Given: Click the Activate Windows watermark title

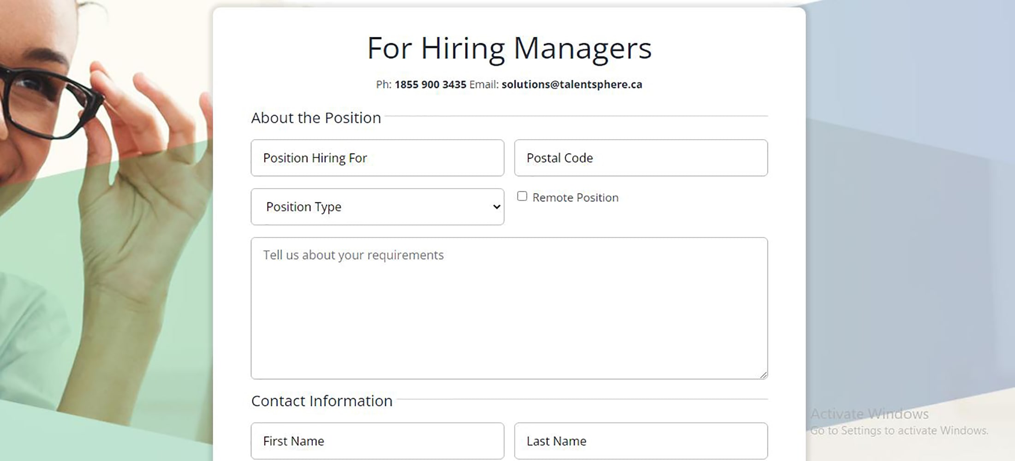Looking at the screenshot, I should 869,414.
